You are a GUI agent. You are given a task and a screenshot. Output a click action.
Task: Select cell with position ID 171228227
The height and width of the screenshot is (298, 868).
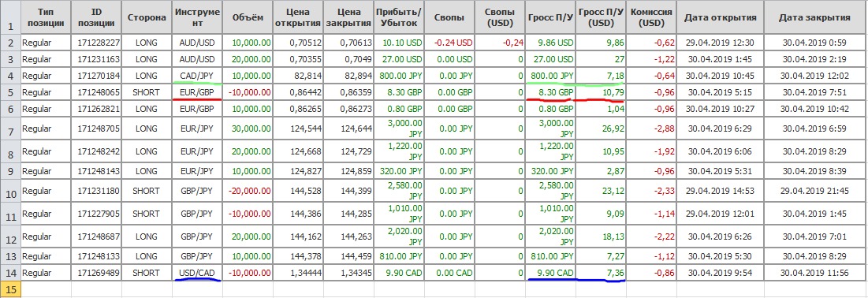click(96, 42)
